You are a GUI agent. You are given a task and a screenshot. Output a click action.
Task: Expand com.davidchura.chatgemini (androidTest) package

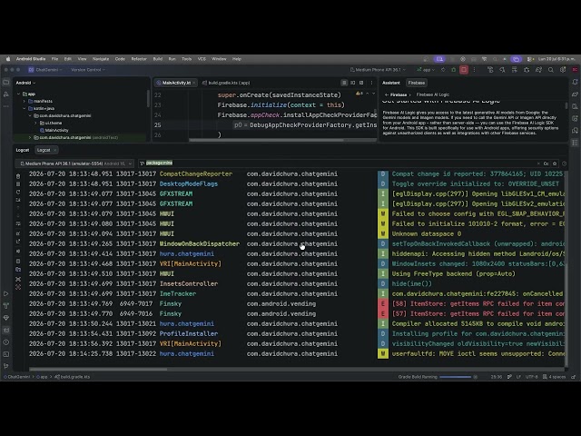coord(30,137)
